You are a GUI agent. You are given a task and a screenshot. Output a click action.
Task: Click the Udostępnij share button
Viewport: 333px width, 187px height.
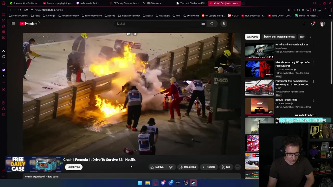point(188,167)
